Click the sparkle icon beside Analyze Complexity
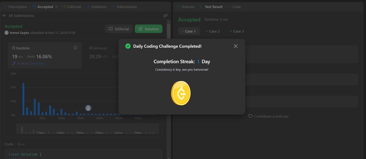The width and height of the screenshot is (366, 159). point(14,64)
